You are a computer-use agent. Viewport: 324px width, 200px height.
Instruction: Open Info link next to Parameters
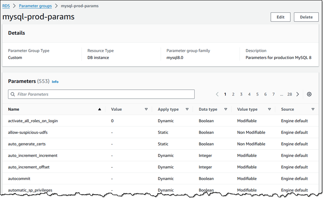[55, 82]
